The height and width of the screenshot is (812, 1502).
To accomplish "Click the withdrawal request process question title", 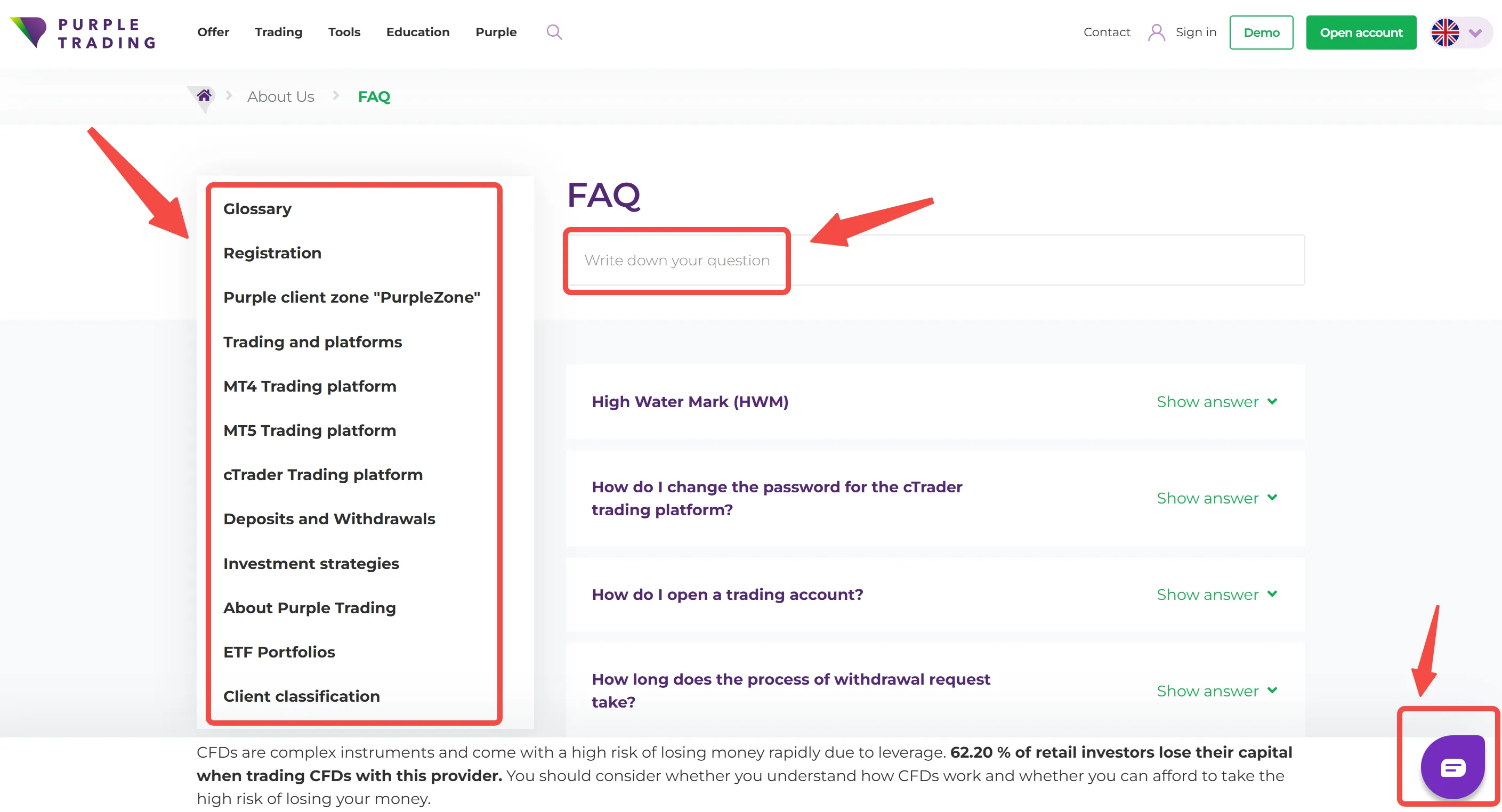I will coord(790,691).
